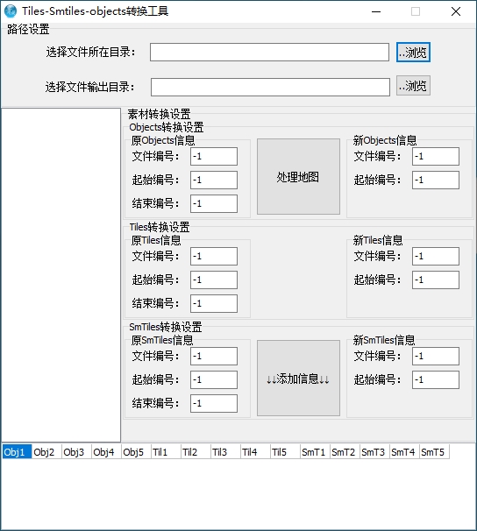Click browse button for source directory

coord(413,53)
